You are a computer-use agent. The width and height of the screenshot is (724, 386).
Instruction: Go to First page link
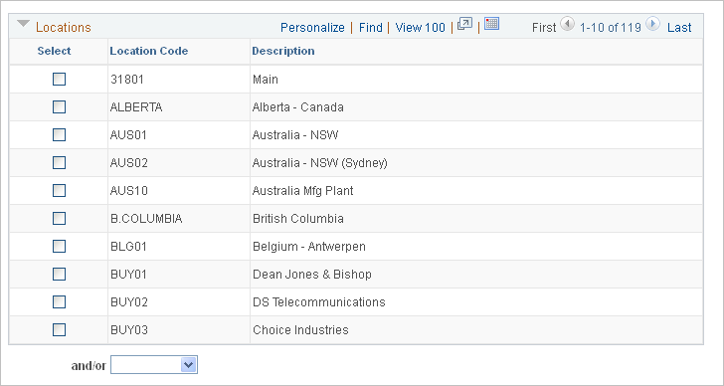coord(544,28)
